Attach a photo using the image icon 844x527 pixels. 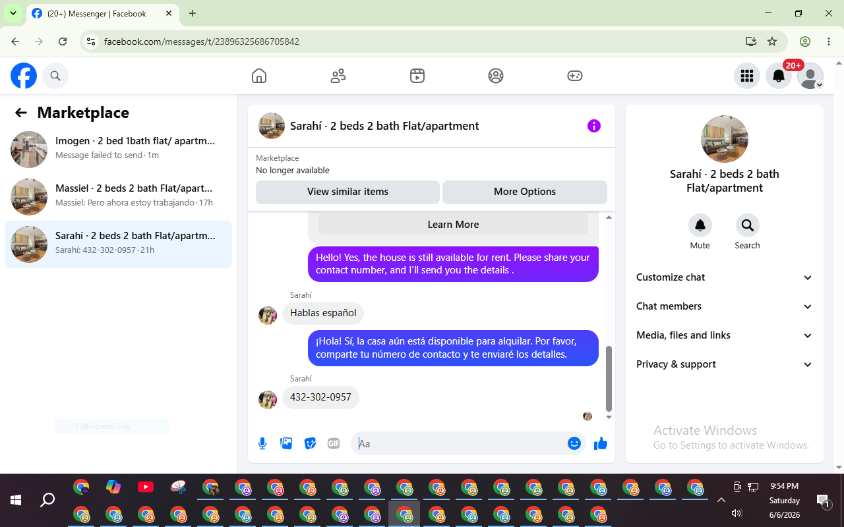click(x=286, y=443)
